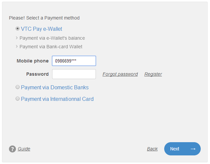Go Back using the Back link
Image resolution: width=210 pixels, height=164 pixels.
(x=152, y=149)
